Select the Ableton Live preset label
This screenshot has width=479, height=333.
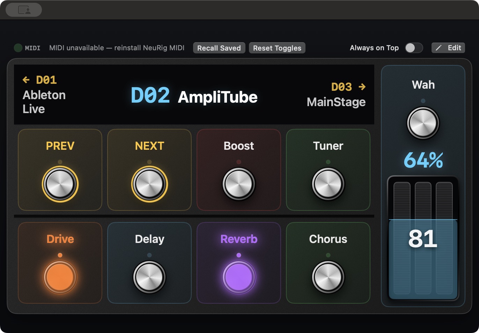click(x=44, y=102)
